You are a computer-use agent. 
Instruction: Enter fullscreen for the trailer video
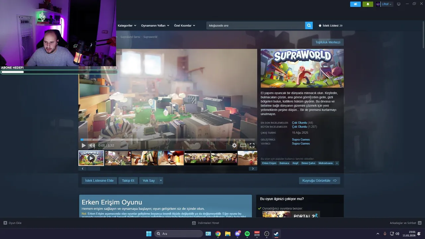252,145
